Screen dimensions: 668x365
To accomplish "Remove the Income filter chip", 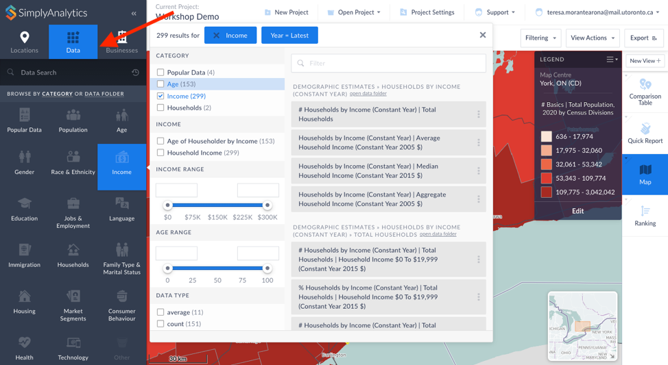I will (x=217, y=36).
